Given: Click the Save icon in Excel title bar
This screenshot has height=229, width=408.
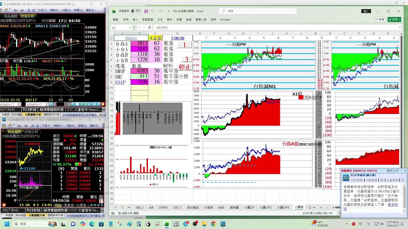Looking at the screenshot, I should [146, 11].
